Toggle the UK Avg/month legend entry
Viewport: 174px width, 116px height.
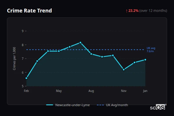click(x=112, y=105)
